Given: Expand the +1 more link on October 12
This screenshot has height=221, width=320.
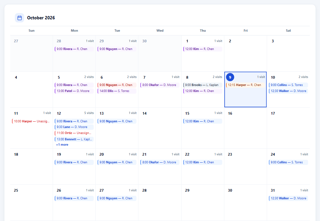Looking at the screenshot, I should 62,145.
